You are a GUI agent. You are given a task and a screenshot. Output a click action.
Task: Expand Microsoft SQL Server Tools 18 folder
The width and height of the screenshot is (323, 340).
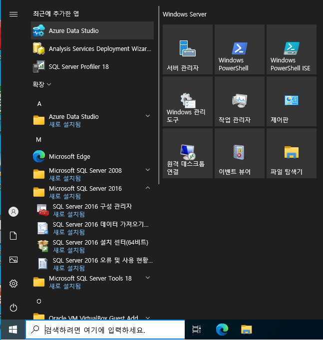pyautogui.click(x=92, y=282)
